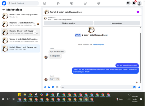Click the "Yes, are you still interested?" bubble
The height and width of the screenshot is (106, 145).
point(127,65)
